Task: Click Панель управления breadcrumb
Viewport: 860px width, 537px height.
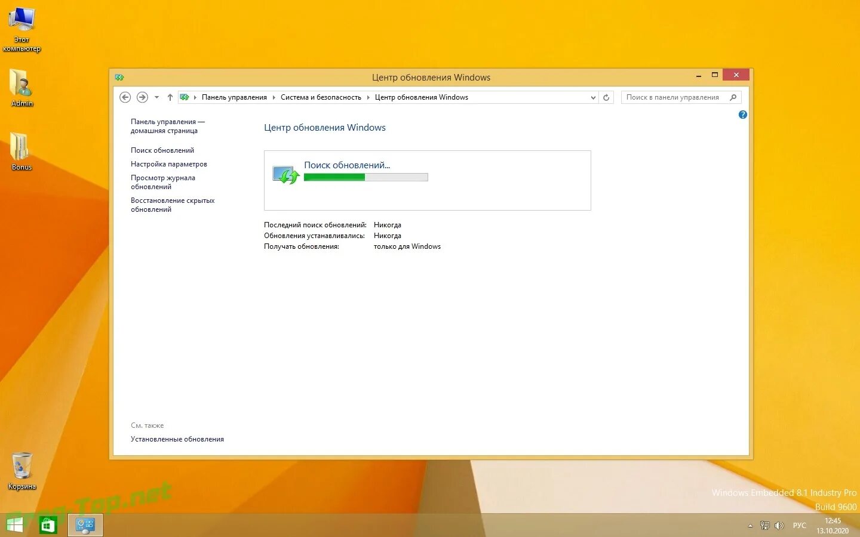Action: (x=234, y=97)
